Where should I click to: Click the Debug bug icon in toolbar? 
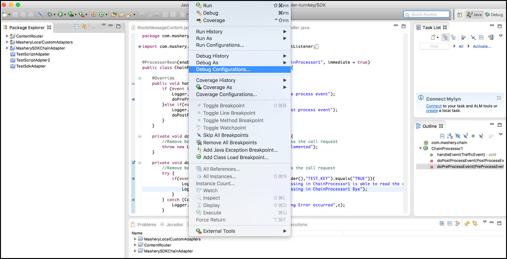pos(50,14)
